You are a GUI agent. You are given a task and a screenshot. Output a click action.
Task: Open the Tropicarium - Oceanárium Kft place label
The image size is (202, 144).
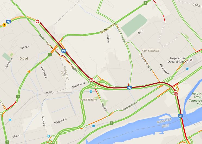coord(178,60)
